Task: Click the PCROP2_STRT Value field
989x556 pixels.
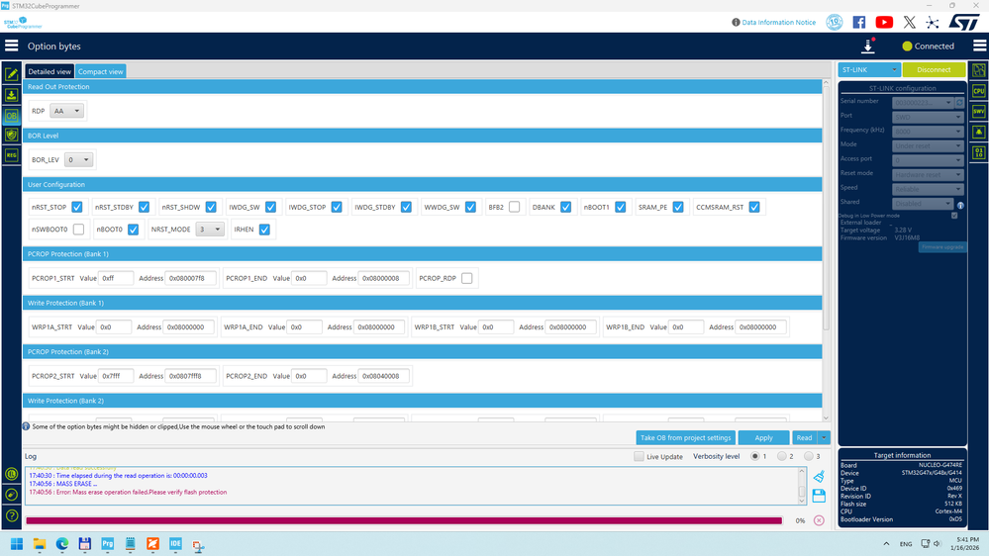Action: click(x=116, y=376)
